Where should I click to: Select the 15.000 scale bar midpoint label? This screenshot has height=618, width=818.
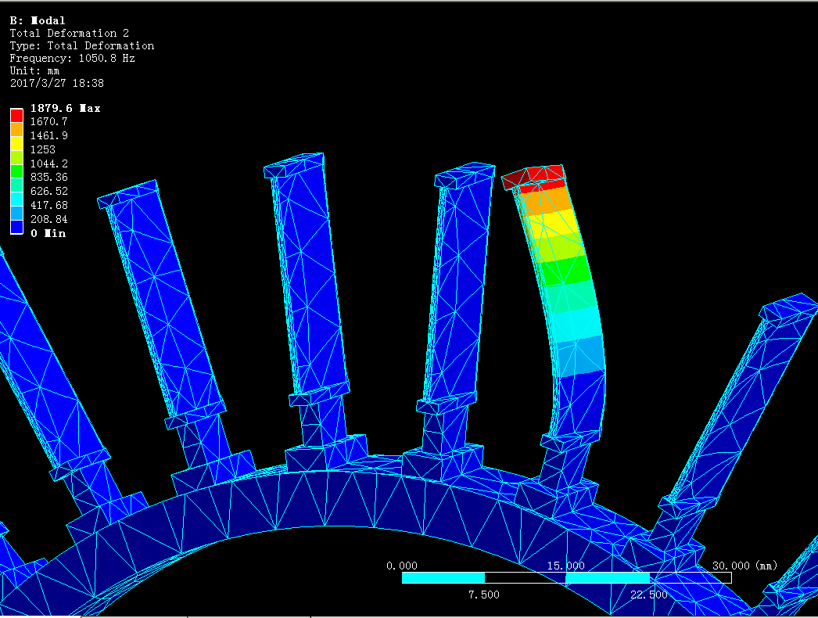point(565,566)
